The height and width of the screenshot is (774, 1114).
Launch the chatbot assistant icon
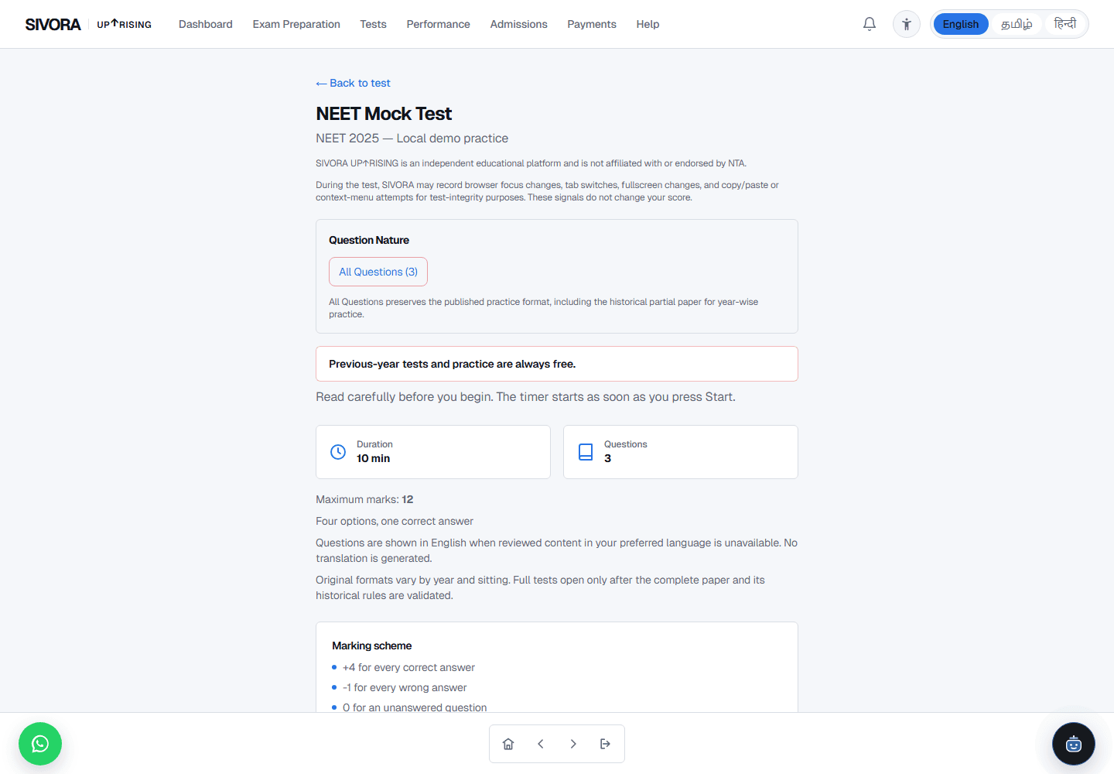(x=1074, y=744)
